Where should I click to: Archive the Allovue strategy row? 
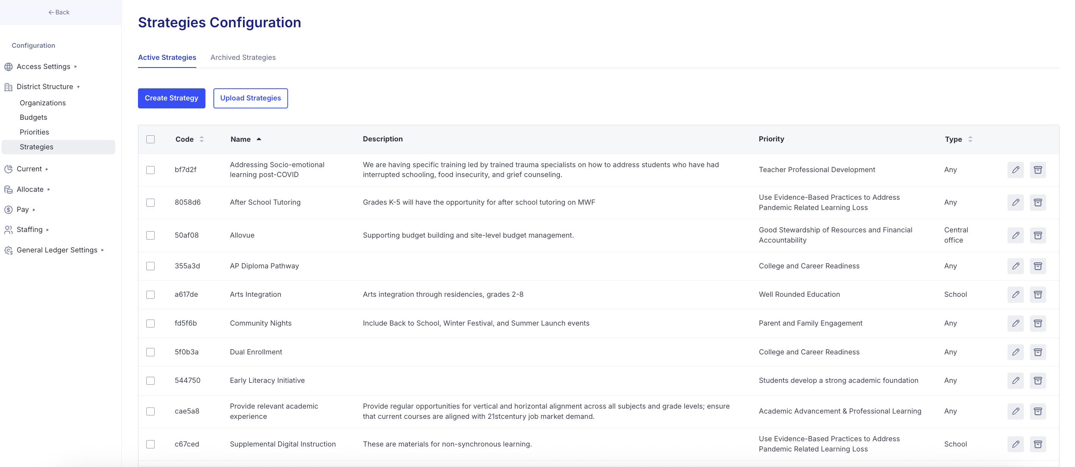click(x=1037, y=235)
